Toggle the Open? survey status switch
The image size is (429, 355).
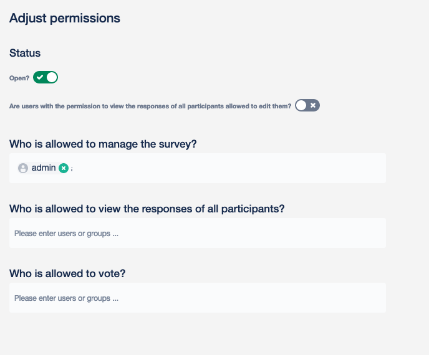coord(46,77)
